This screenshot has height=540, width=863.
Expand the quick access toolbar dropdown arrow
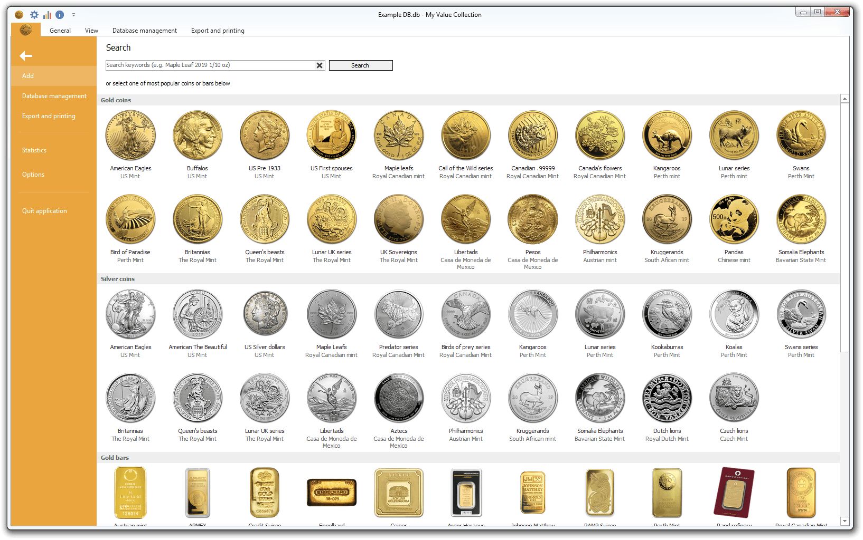pos(73,15)
